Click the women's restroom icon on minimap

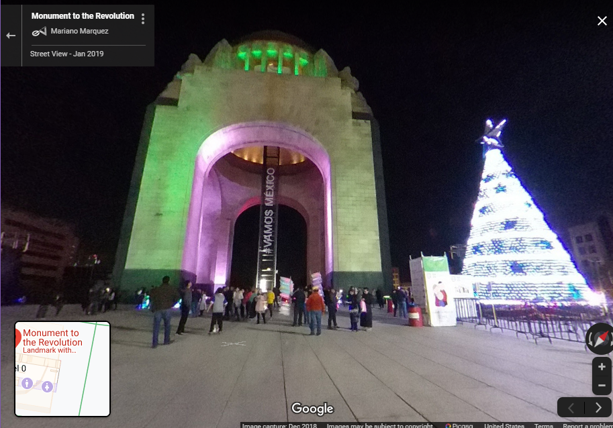[47, 386]
